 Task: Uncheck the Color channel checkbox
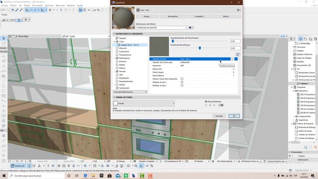point(117,41)
